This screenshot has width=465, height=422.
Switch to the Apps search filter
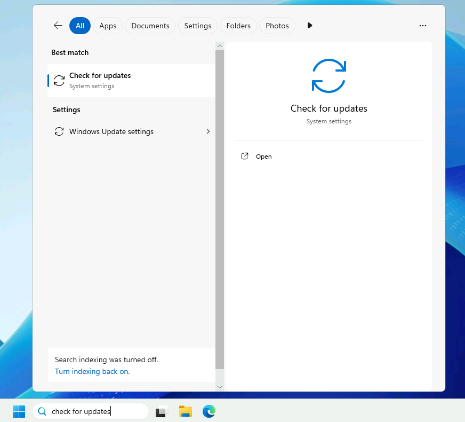tap(108, 25)
